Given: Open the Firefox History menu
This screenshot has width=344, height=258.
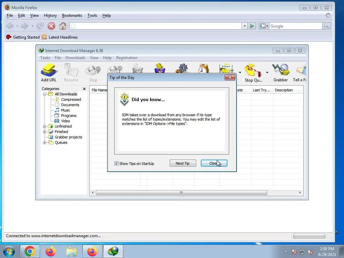Looking at the screenshot, I should [x=50, y=15].
